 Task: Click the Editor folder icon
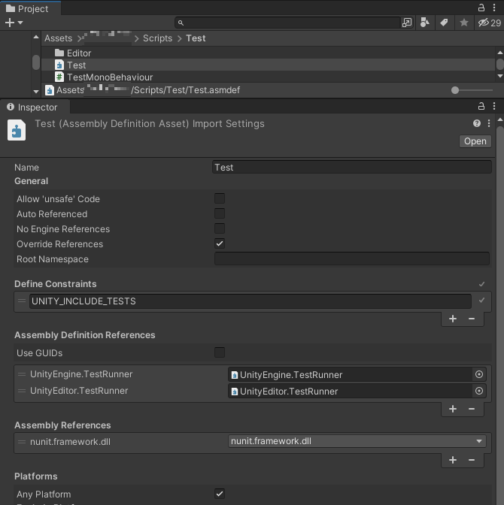point(59,53)
